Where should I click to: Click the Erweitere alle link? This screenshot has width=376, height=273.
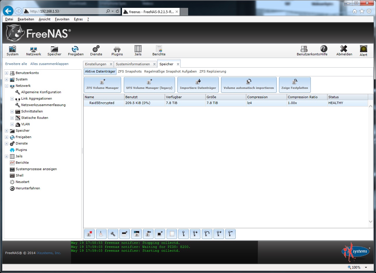point(16,64)
